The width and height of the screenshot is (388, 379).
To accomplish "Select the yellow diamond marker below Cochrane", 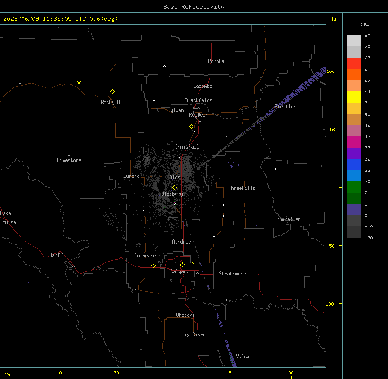I will pyautogui.click(x=153, y=266).
